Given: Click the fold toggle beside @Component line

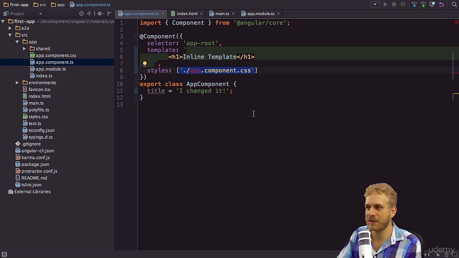Looking at the screenshot, I should (137, 37).
